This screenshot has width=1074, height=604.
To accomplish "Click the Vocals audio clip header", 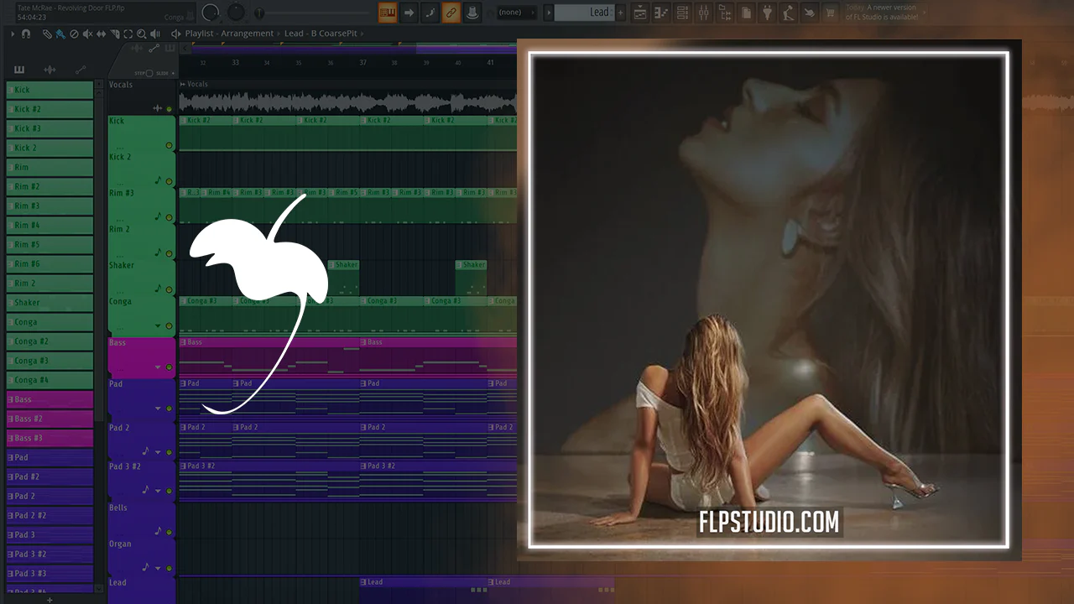I will (x=347, y=84).
